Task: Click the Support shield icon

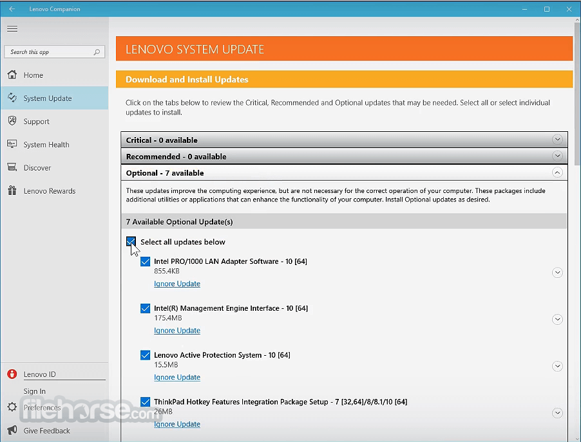Action: [x=12, y=121]
